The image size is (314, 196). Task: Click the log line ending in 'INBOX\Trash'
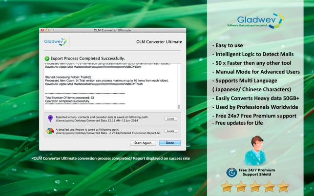tap(94, 84)
